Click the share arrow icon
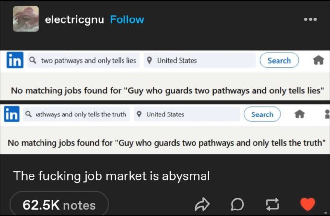Screen dimensions: 330x216 201,204
